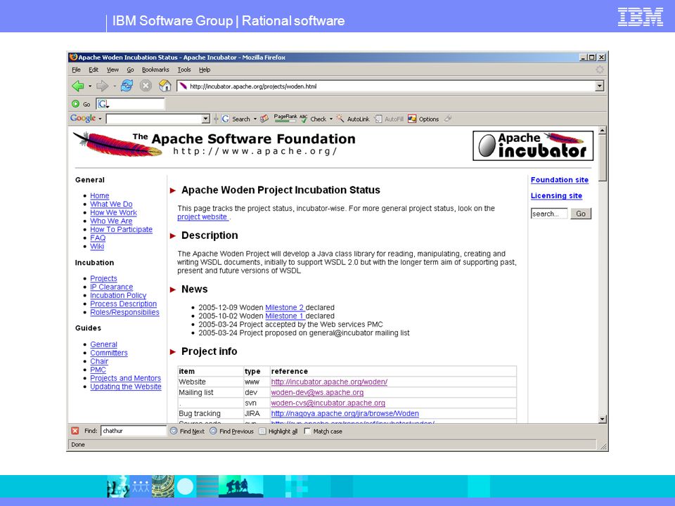Open the Check button dropdown arrow
Viewport: 675px width, 506px height.
pyautogui.click(x=331, y=119)
